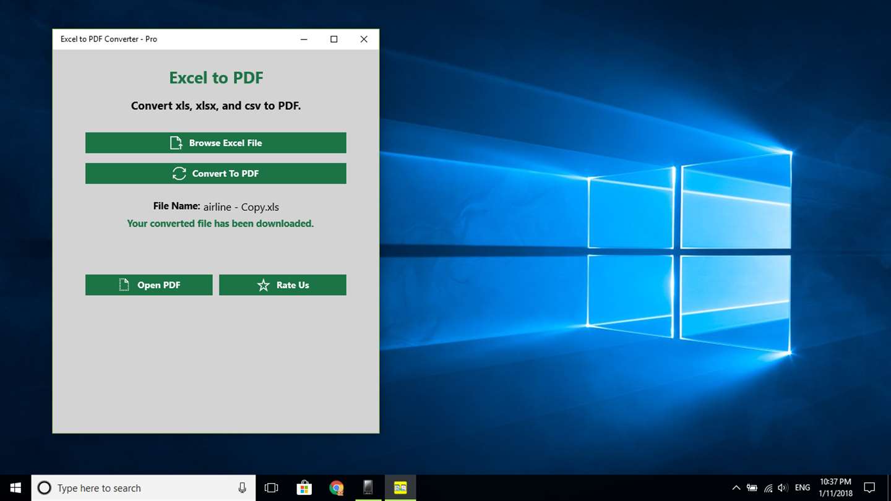The height and width of the screenshot is (501, 891).
Task: Click the Browse Excel File button
Action: 216,143
